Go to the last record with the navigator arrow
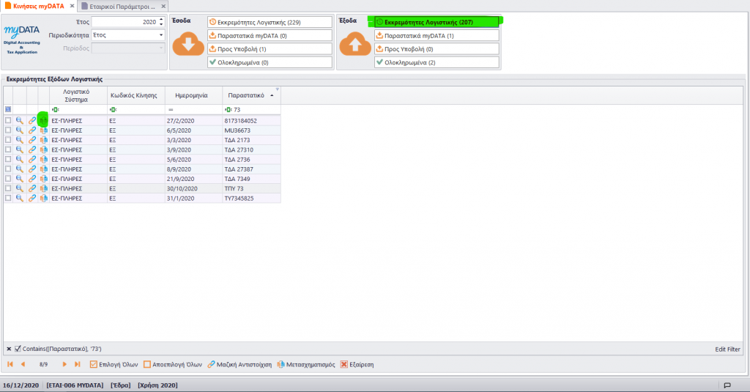 point(77,364)
